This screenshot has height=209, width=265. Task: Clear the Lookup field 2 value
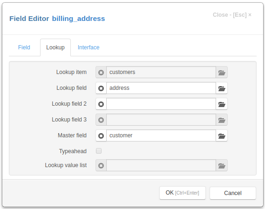101,104
